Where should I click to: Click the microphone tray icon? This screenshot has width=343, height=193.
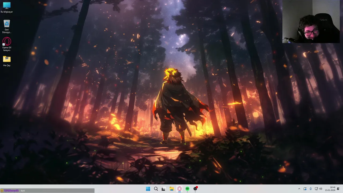pyautogui.click(x=311, y=189)
